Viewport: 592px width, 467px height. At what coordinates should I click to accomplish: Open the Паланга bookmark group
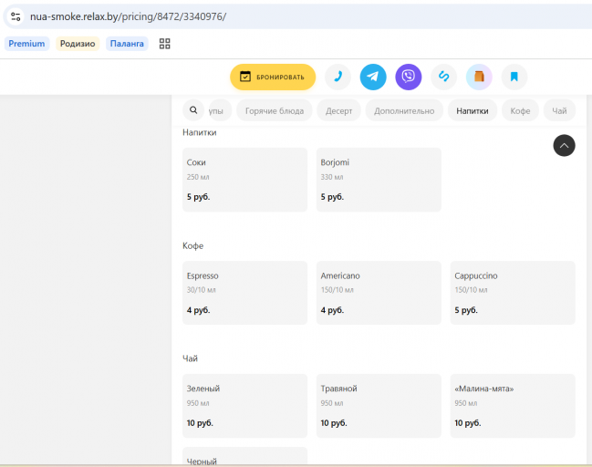click(127, 44)
